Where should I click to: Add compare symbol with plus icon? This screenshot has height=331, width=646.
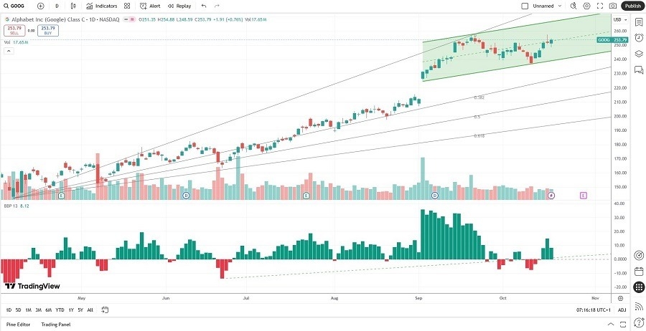[x=41, y=6]
